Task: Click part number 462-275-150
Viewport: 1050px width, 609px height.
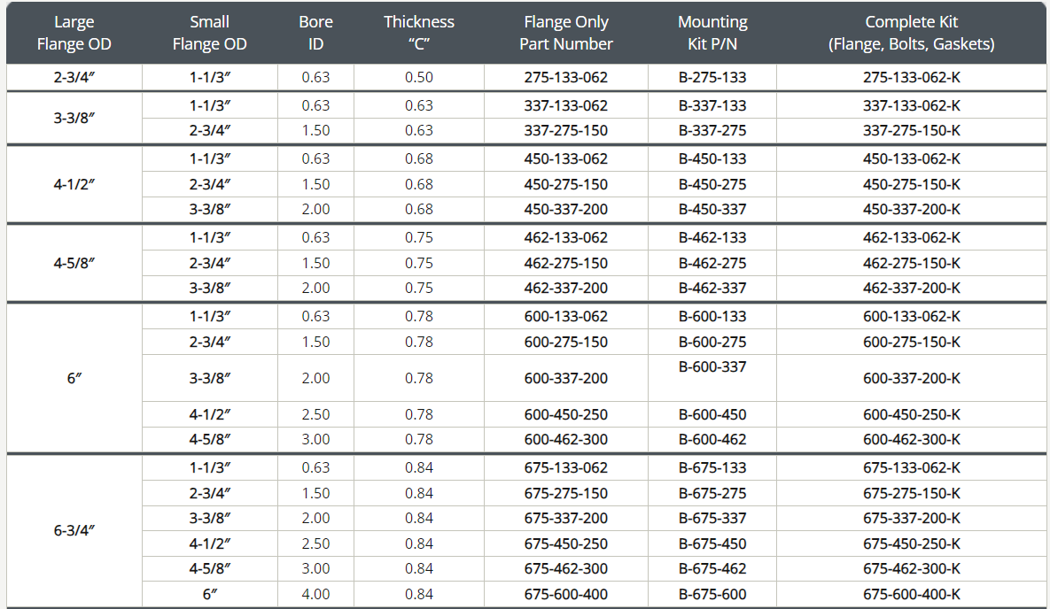Action: pos(566,263)
